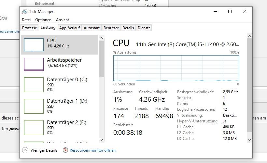Click the sidebar list down-arrow scroll button

(102, 140)
